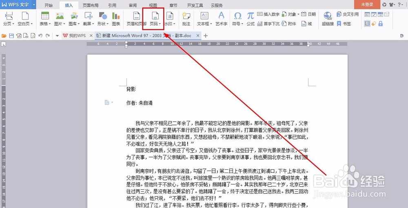Viewport: 408px width, 208px height.
Task: Click the 文本框 text box icon
Action: 204,15
